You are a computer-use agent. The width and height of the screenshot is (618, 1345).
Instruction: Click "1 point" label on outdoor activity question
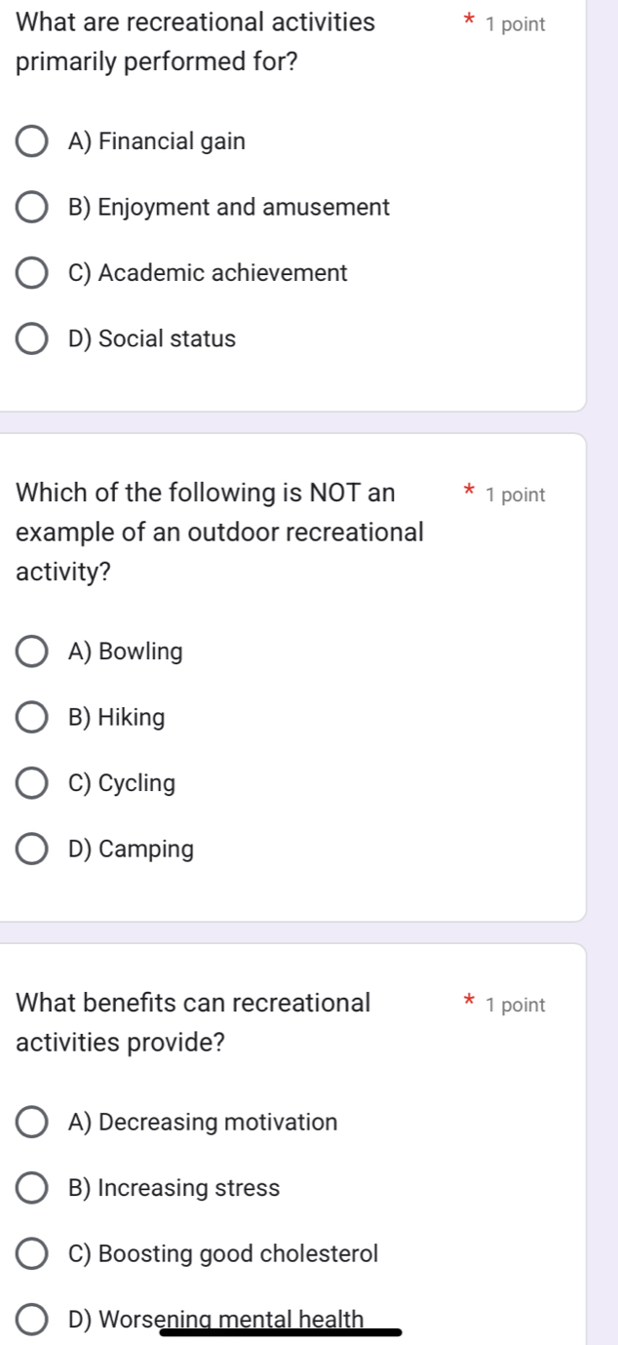point(515,494)
